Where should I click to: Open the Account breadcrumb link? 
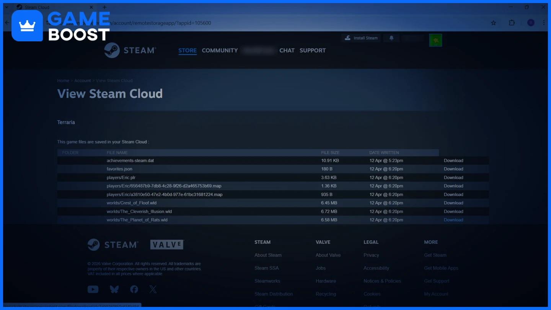(x=82, y=80)
